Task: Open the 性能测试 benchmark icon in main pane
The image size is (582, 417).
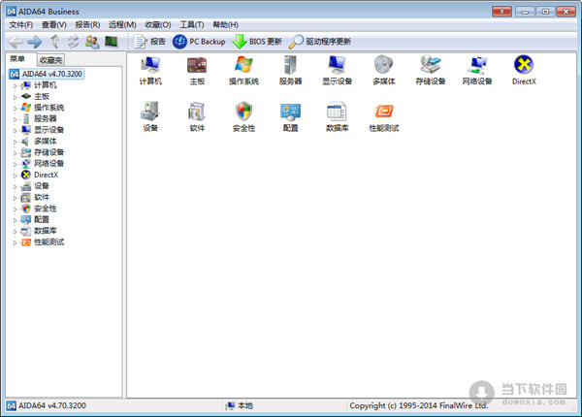Action: point(384,117)
